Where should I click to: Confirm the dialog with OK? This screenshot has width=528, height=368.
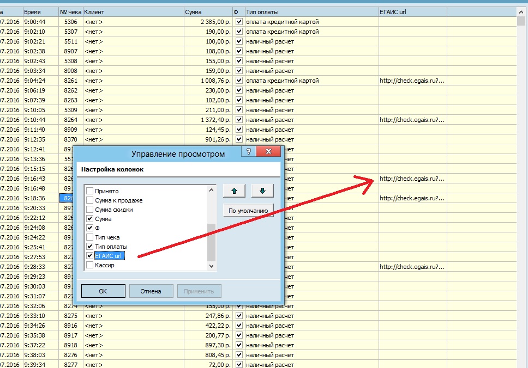click(103, 291)
